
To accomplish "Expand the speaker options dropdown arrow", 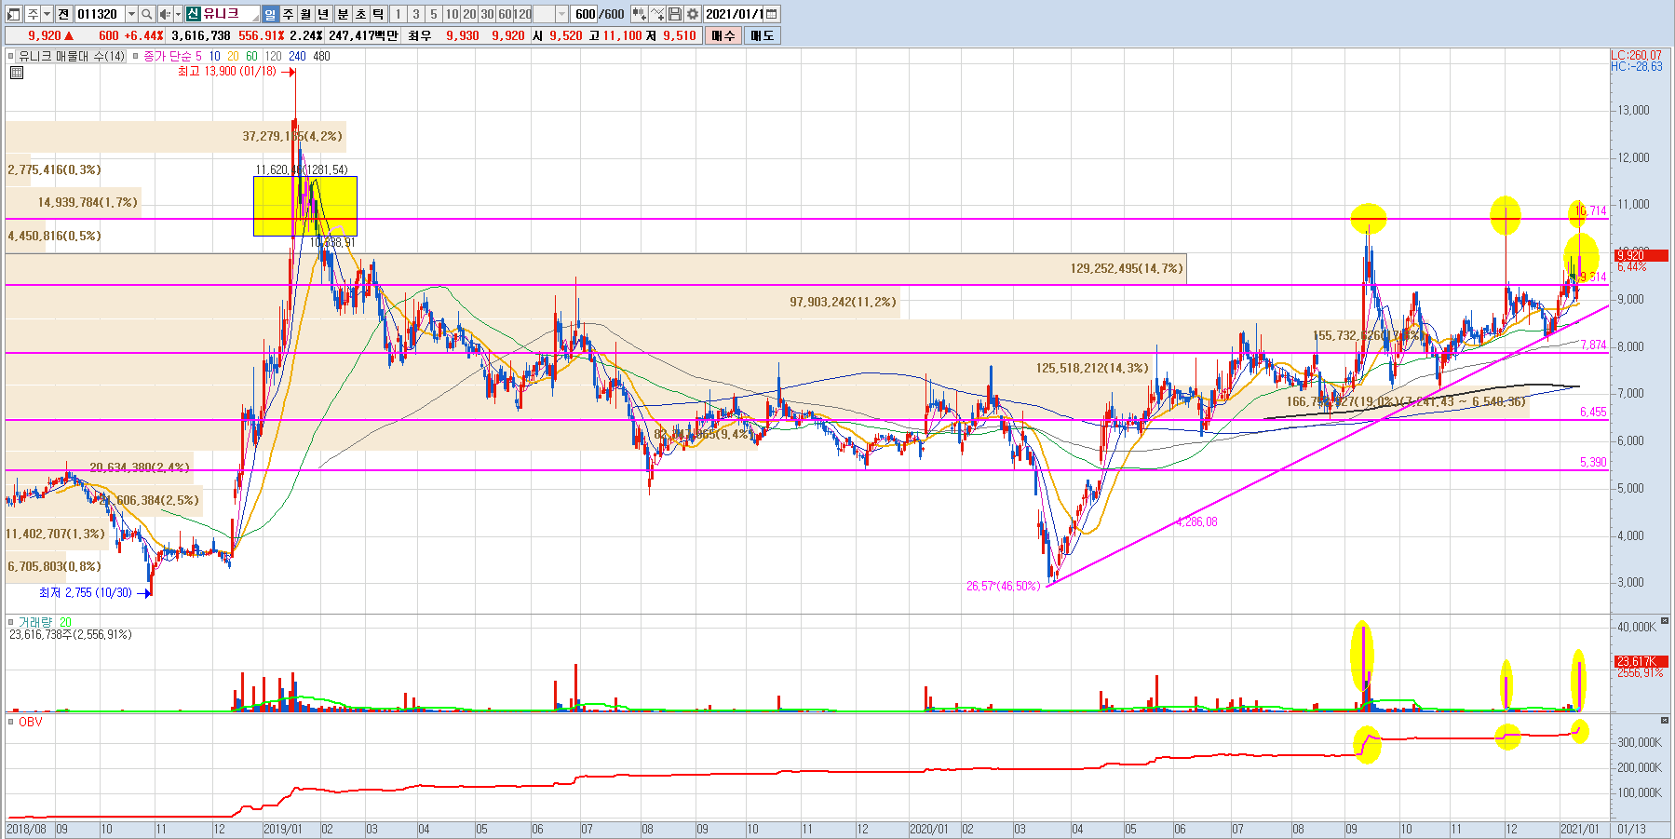I will tap(178, 14).
